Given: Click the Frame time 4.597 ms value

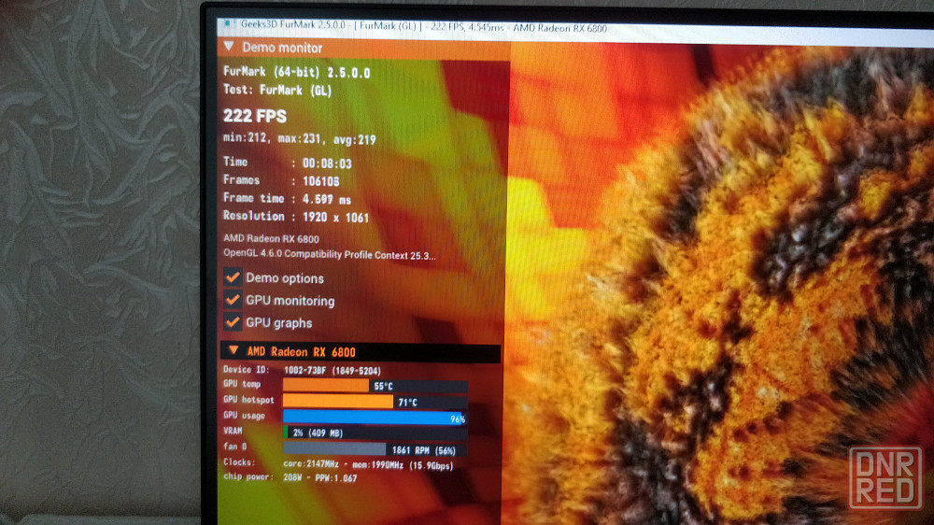Looking at the screenshot, I should click(x=326, y=199).
